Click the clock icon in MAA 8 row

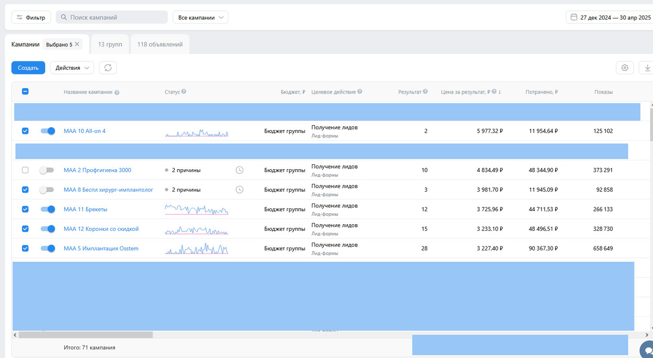[x=239, y=190]
